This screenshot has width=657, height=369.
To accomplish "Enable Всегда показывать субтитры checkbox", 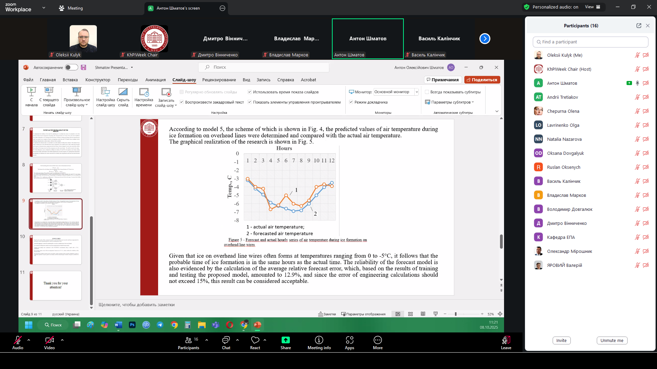I will pos(427,92).
